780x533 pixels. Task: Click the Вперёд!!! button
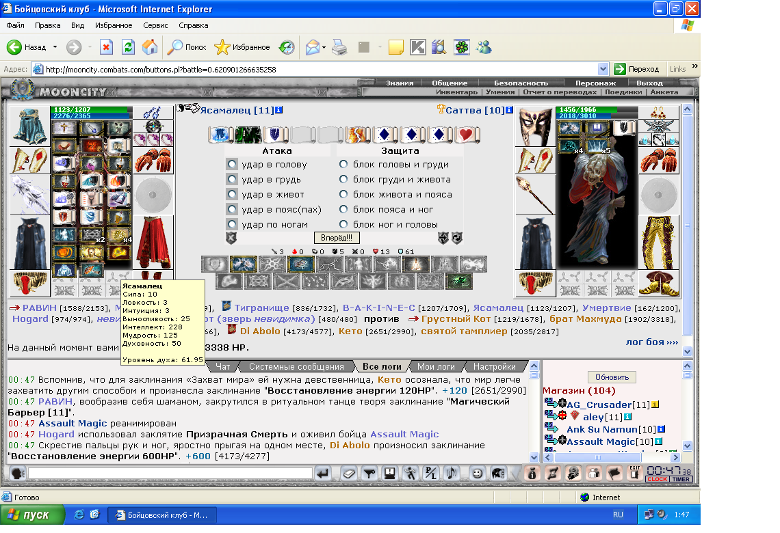tap(336, 238)
